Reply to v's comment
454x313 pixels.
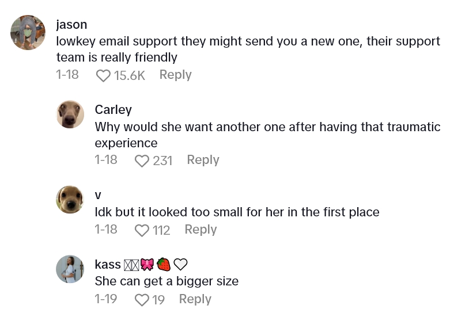[x=200, y=230]
